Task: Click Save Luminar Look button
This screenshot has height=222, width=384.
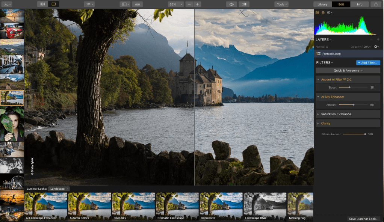Action: pyautogui.click(x=363, y=219)
